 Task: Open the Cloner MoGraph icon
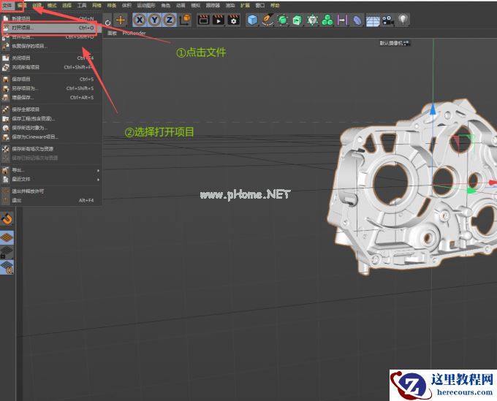pyautogui.click(x=312, y=20)
